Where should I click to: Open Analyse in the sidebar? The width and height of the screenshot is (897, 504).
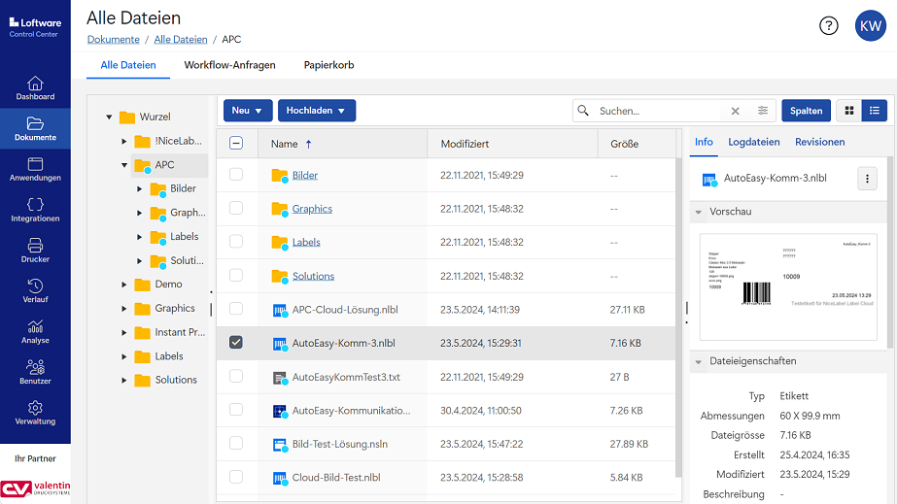[35, 332]
